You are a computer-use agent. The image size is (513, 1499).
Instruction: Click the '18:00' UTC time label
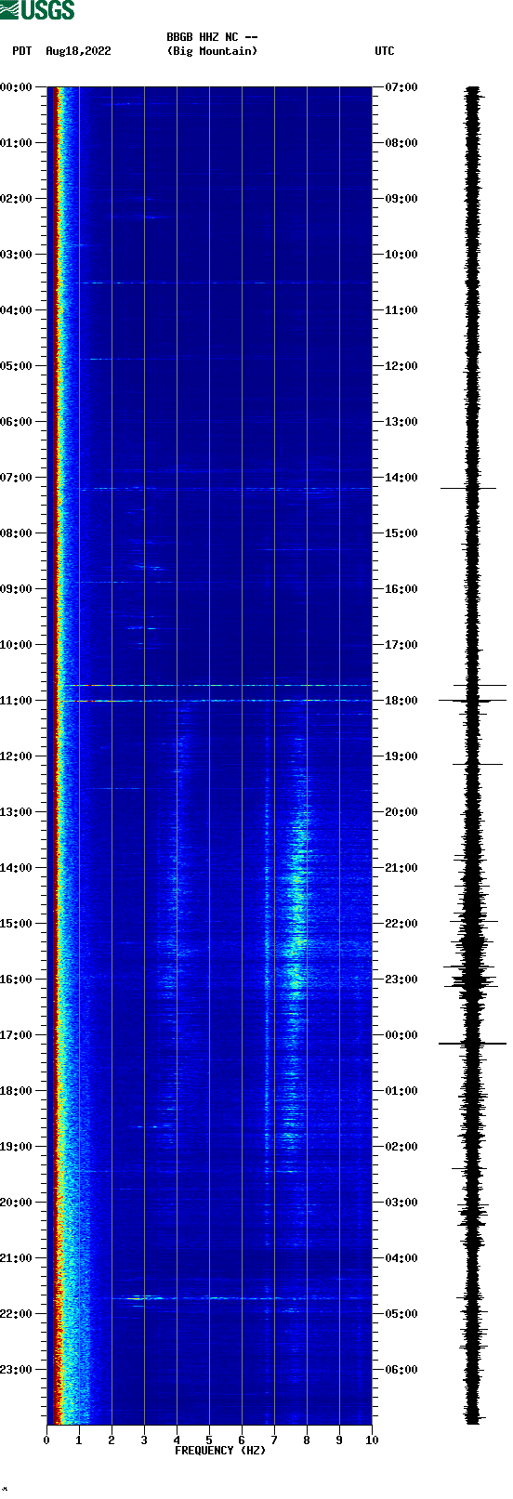tap(401, 701)
